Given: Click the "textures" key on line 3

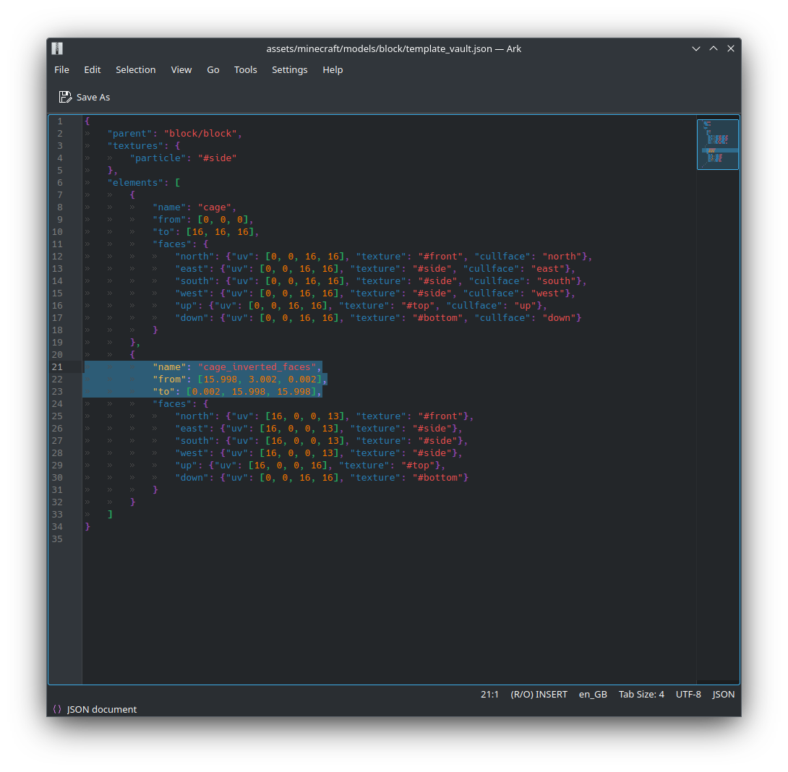Looking at the screenshot, I should click(x=133, y=146).
